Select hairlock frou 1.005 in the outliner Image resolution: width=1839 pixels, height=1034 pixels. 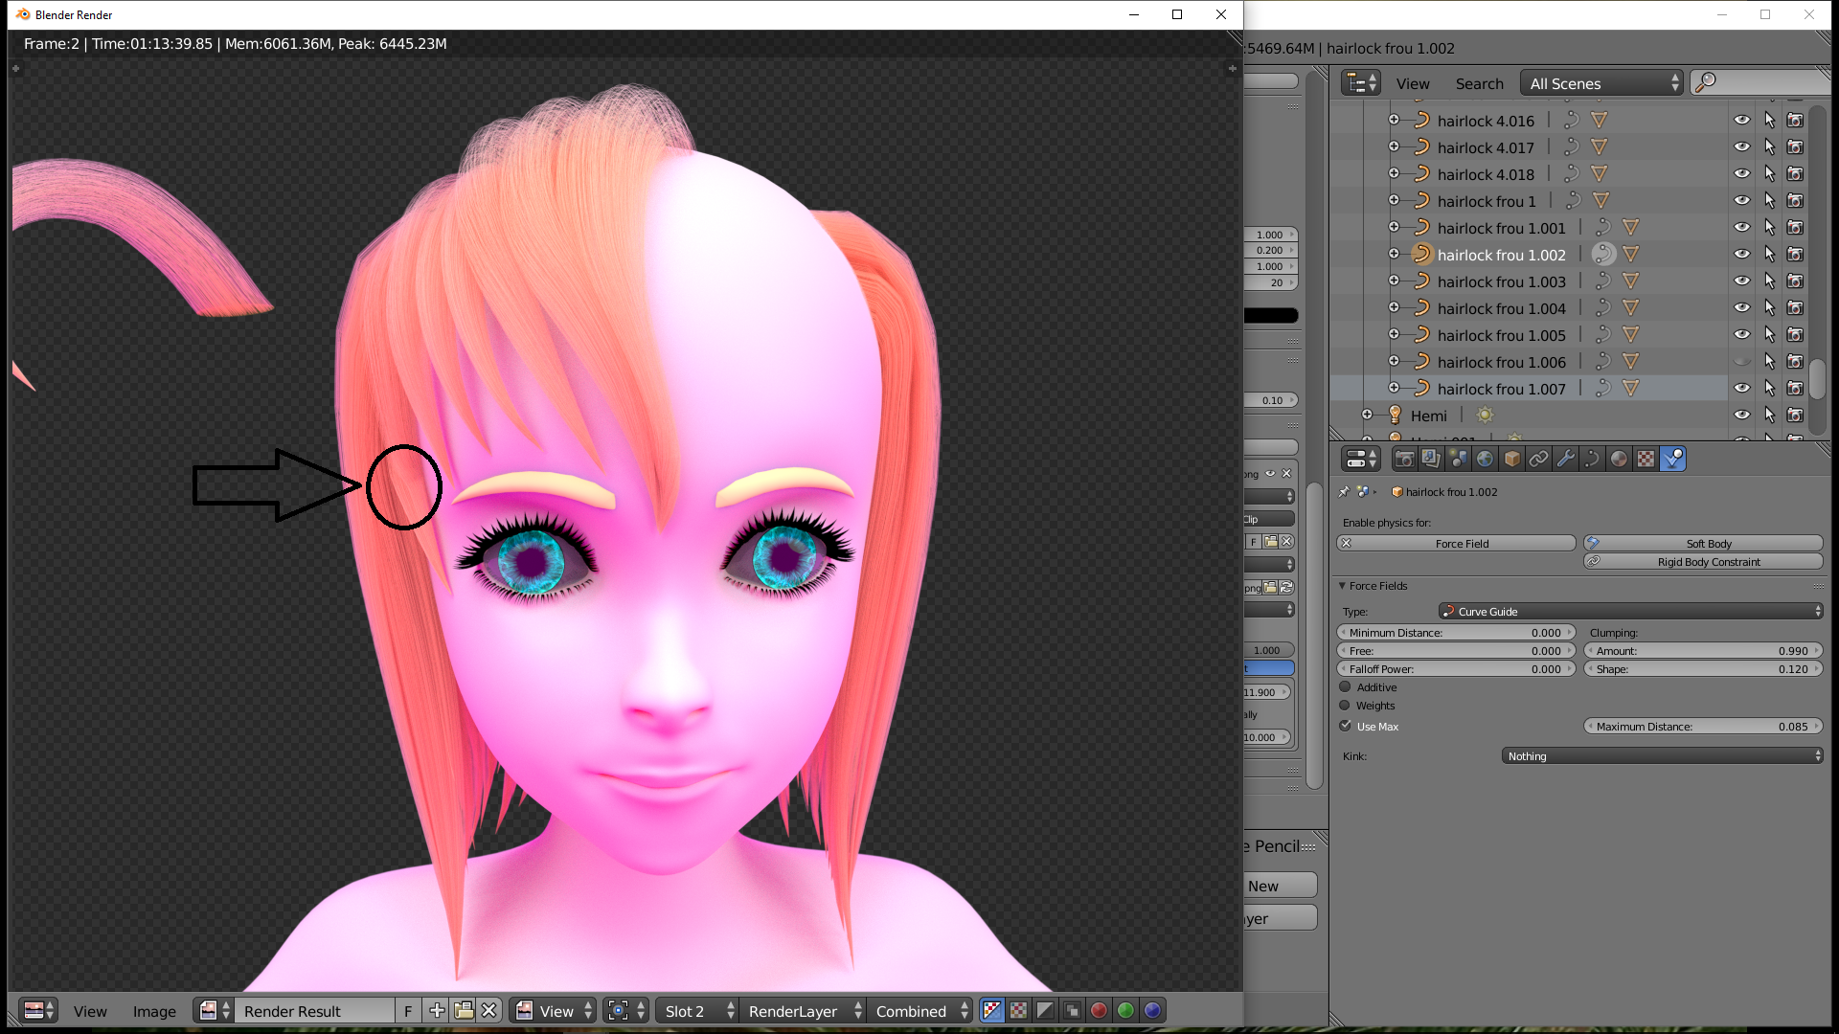pos(1502,335)
